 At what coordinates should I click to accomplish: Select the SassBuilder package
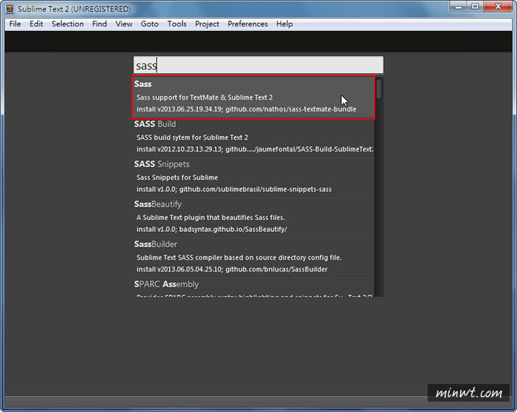[x=253, y=258]
